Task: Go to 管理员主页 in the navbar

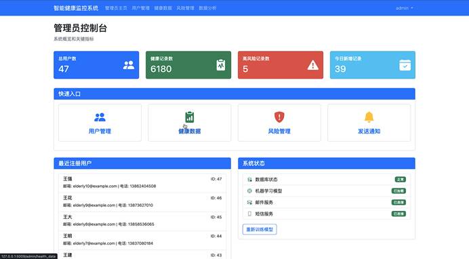Action: tap(116, 8)
